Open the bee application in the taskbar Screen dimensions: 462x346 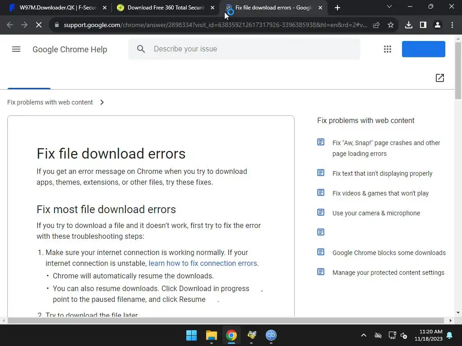click(x=251, y=335)
